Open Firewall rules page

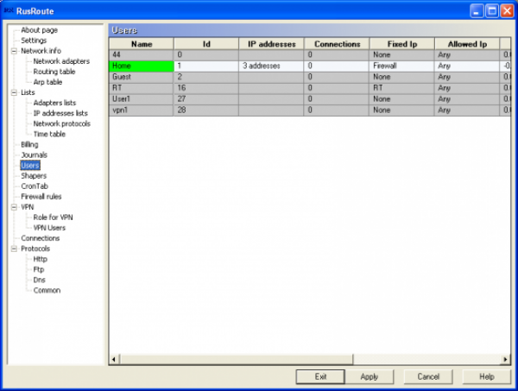[41, 197]
